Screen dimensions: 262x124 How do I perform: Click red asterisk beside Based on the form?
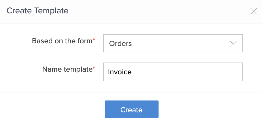(x=94, y=40)
